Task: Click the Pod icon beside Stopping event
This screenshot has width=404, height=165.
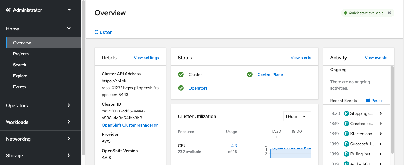Action: (347, 113)
